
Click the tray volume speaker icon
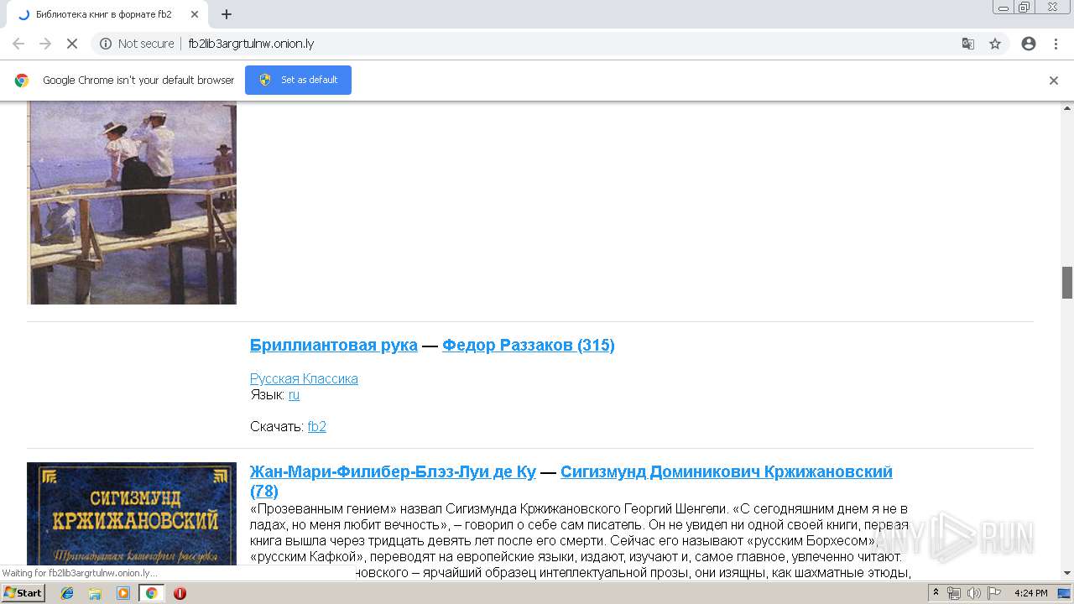pyautogui.click(x=973, y=593)
